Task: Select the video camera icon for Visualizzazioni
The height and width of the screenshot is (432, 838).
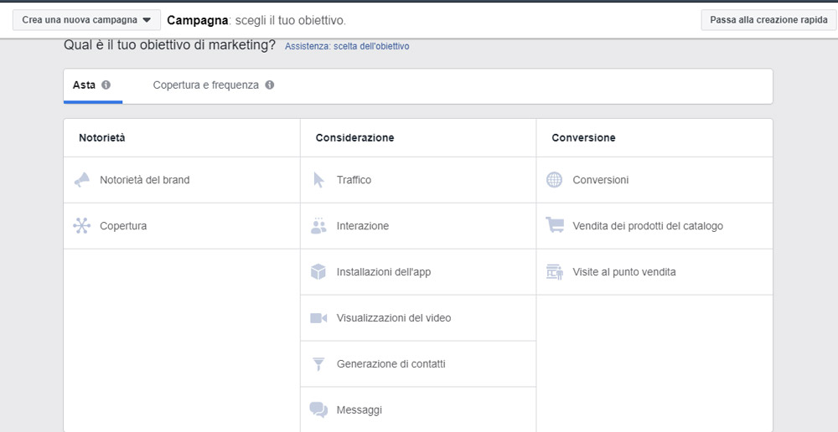Action: click(x=318, y=318)
